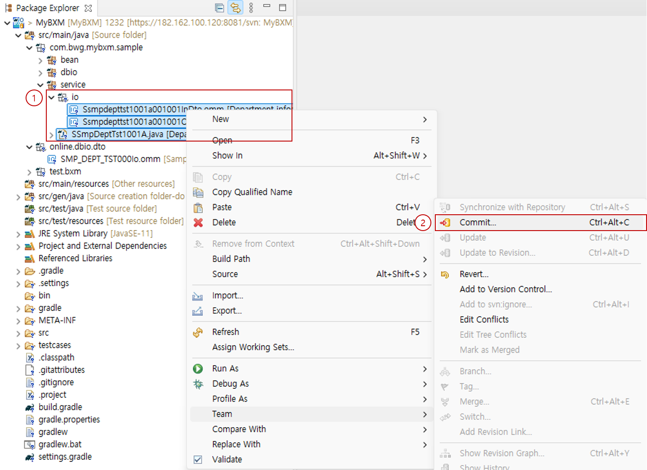Toggle the Validate checkbox in context menu
The height and width of the screenshot is (470, 647).
click(198, 459)
